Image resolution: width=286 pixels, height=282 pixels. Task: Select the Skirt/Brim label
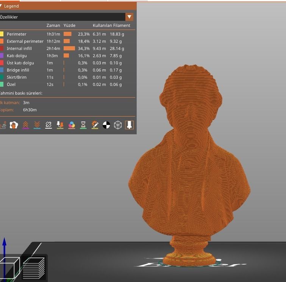click(17, 77)
